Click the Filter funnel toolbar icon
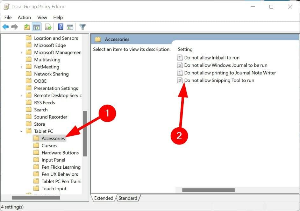The width and height of the screenshot is (300, 211). click(x=82, y=27)
